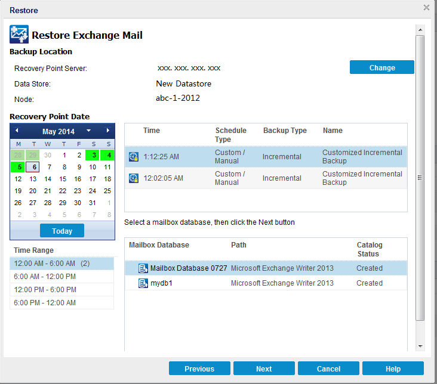437x384 pixels.
Task: Click the mydb1 database icon
Action: (x=143, y=283)
